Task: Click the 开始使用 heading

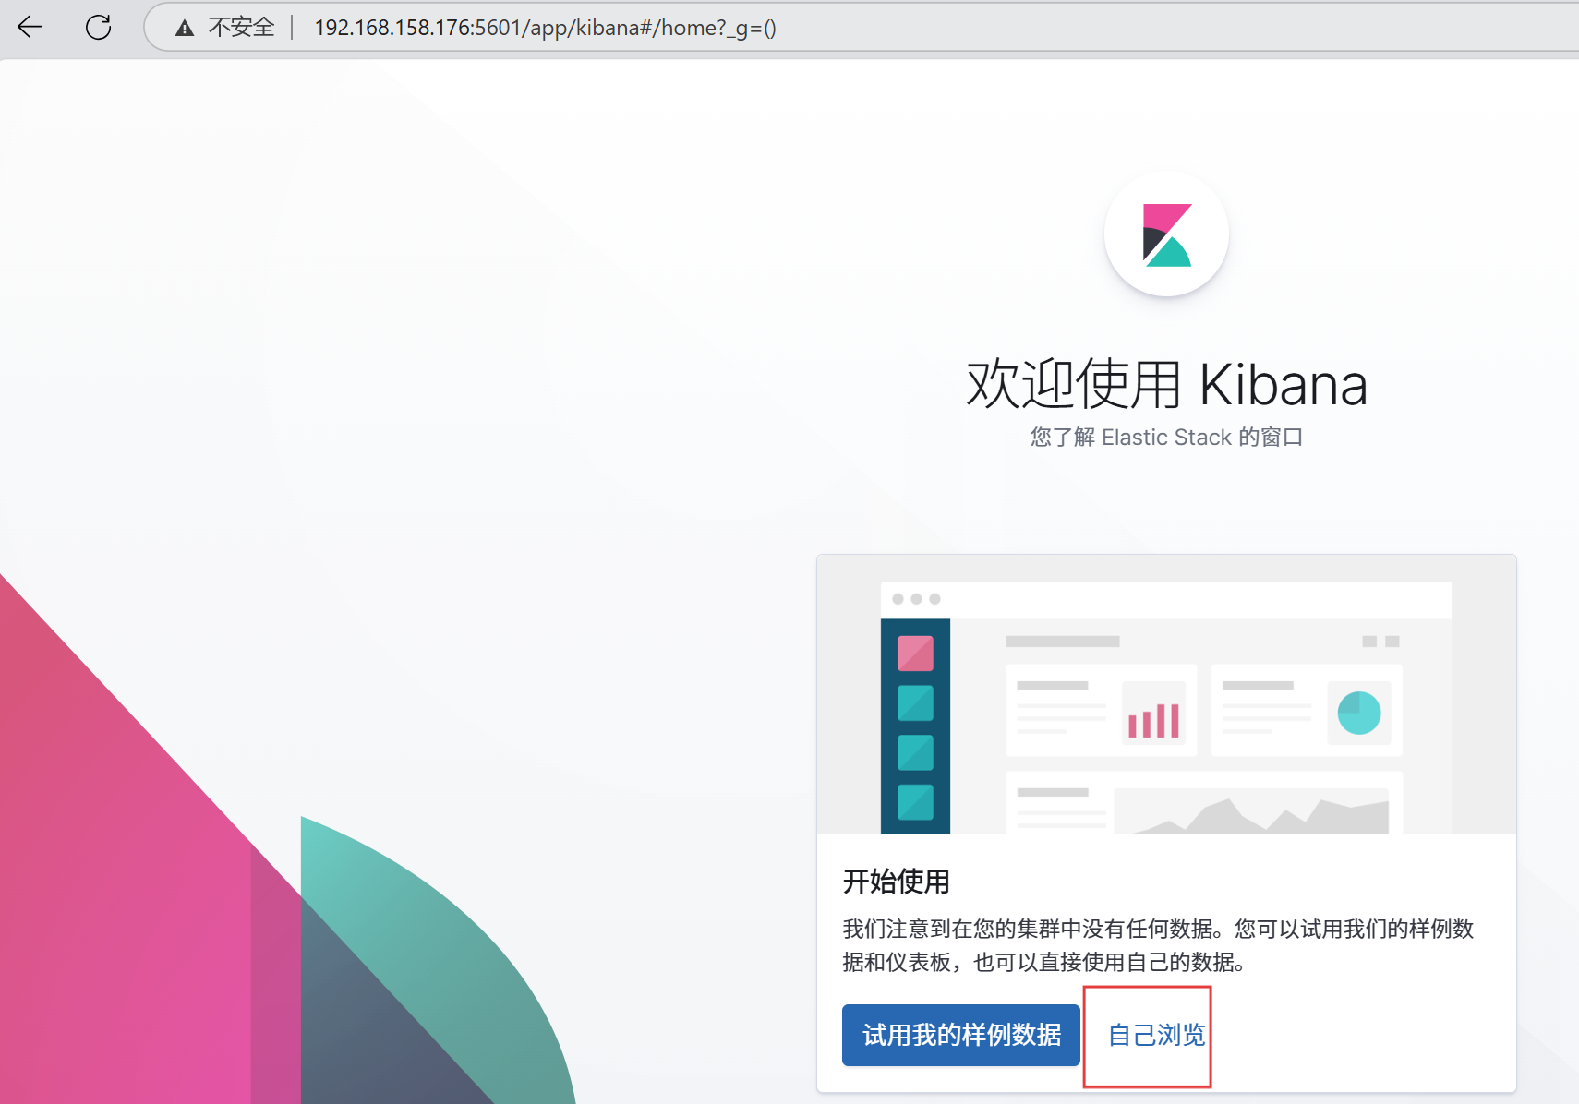Action: tap(896, 882)
